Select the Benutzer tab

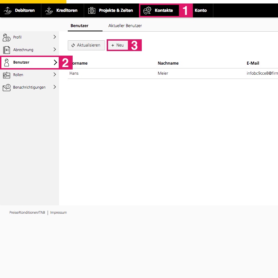click(79, 26)
